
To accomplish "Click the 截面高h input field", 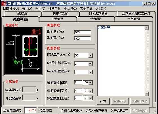I will 82,38.
